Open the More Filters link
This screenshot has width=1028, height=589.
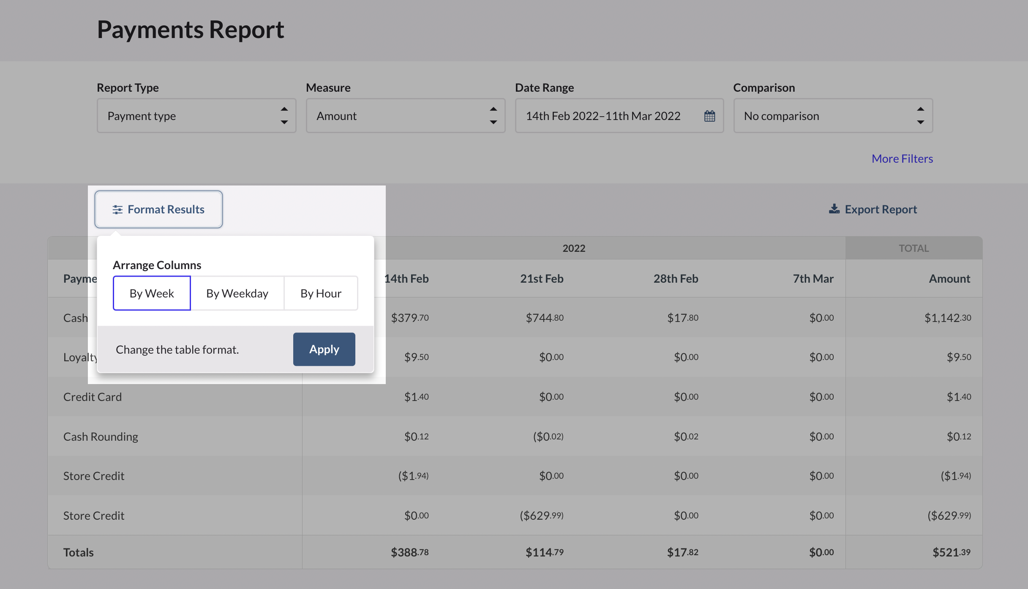(x=902, y=158)
